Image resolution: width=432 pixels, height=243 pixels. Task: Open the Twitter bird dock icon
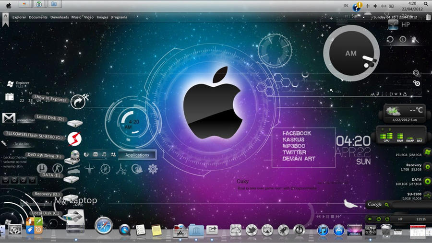pyautogui.click(x=251, y=230)
